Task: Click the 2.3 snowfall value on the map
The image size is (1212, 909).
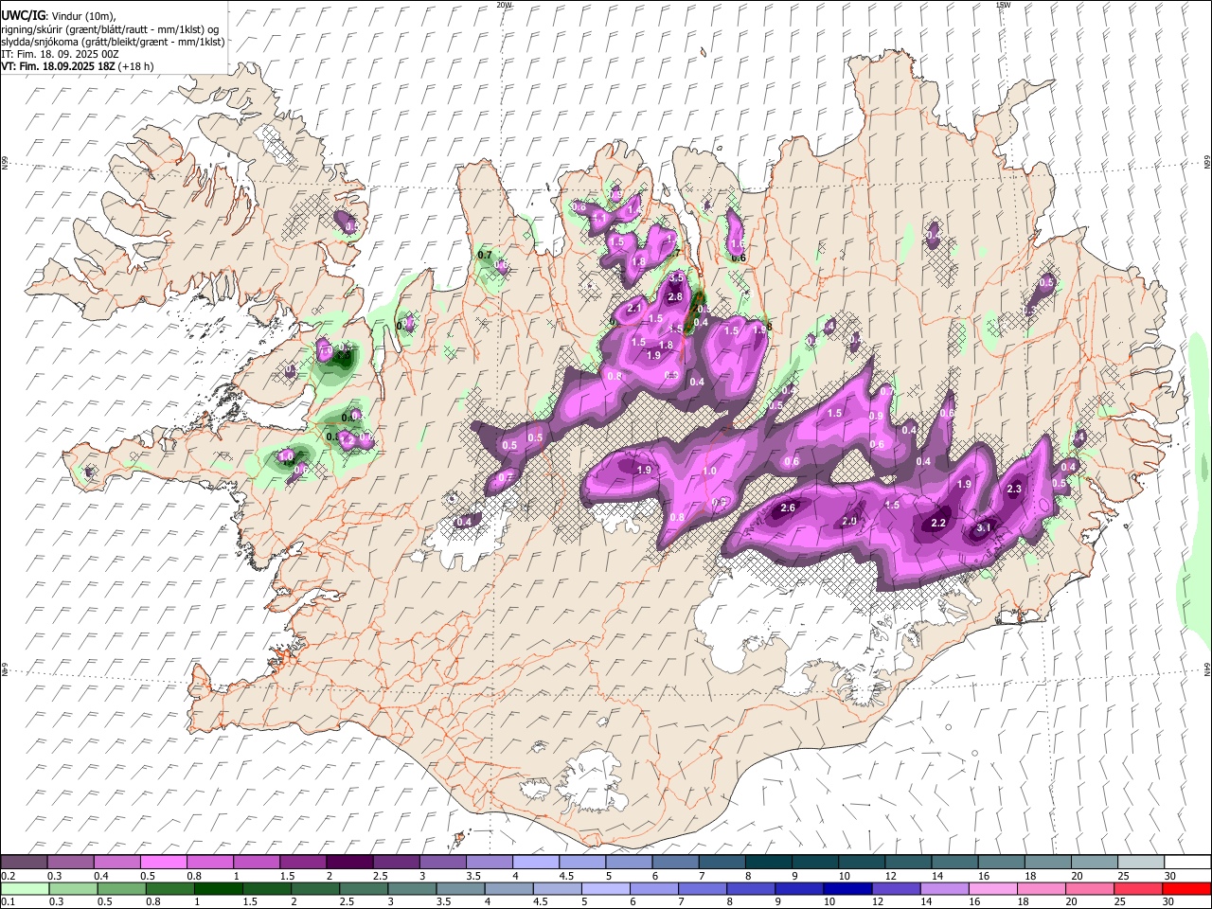Action: pyautogui.click(x=1014, y=489)
